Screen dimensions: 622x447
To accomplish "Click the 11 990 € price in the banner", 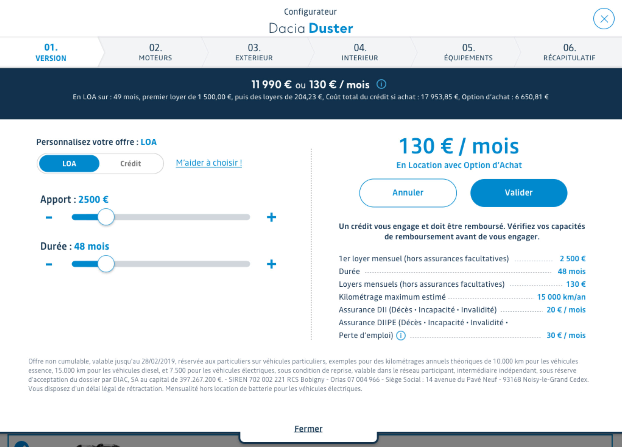I will 271,84.
